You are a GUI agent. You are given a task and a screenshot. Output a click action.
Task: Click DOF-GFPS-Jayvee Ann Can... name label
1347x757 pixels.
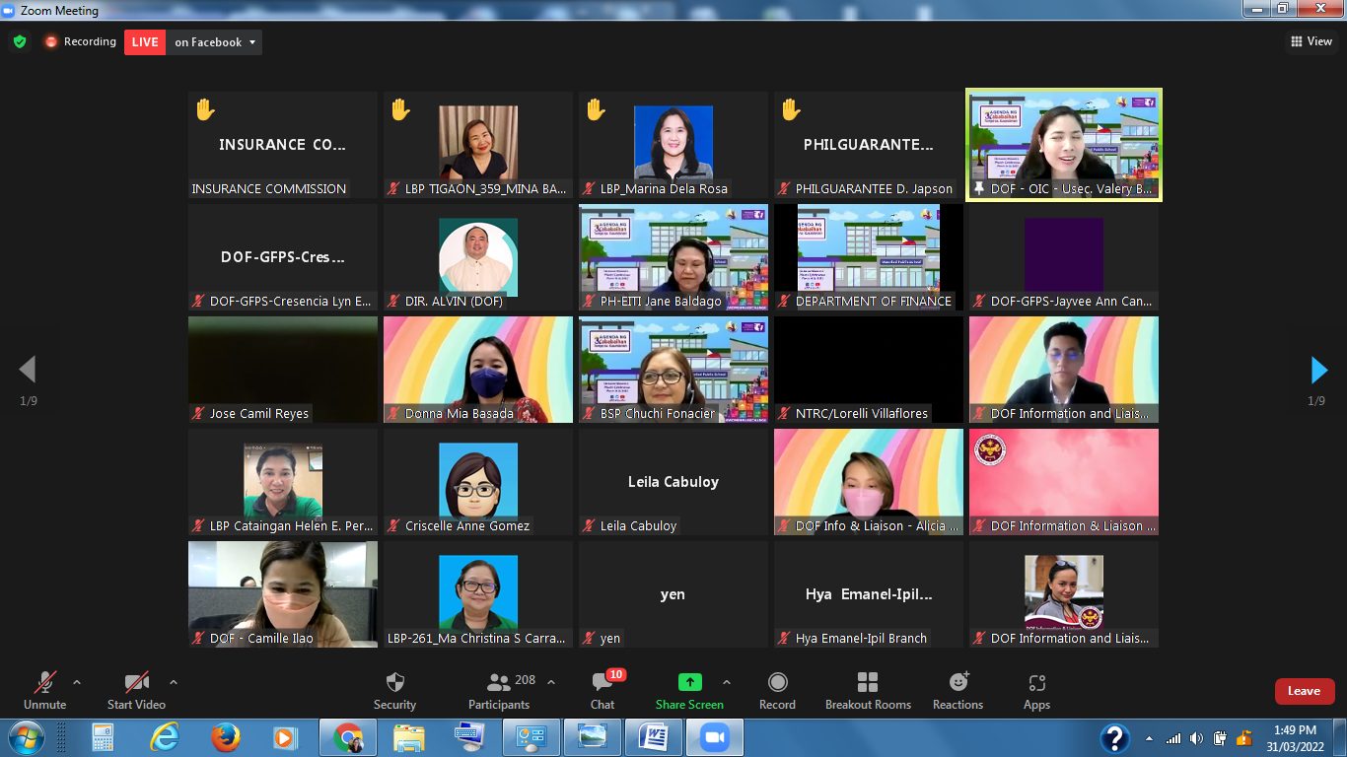1071,302
